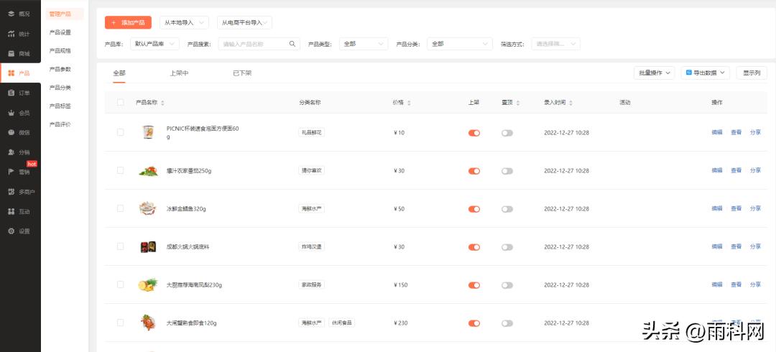Open the 产品类型 全部 dropdown
776x352 pixels.
(364, 44)
